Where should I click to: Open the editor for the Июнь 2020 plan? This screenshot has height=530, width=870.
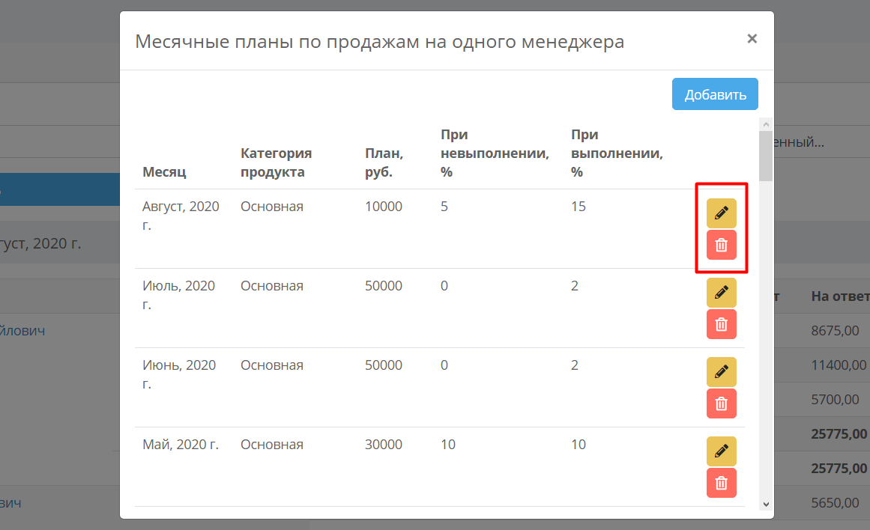pos(722,371)
